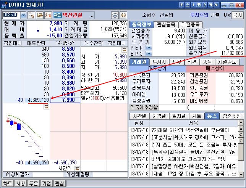Viewport: 246px width, 188px height.
Task: Click the 차트 button in bottom bar
Action: [8, 183]
